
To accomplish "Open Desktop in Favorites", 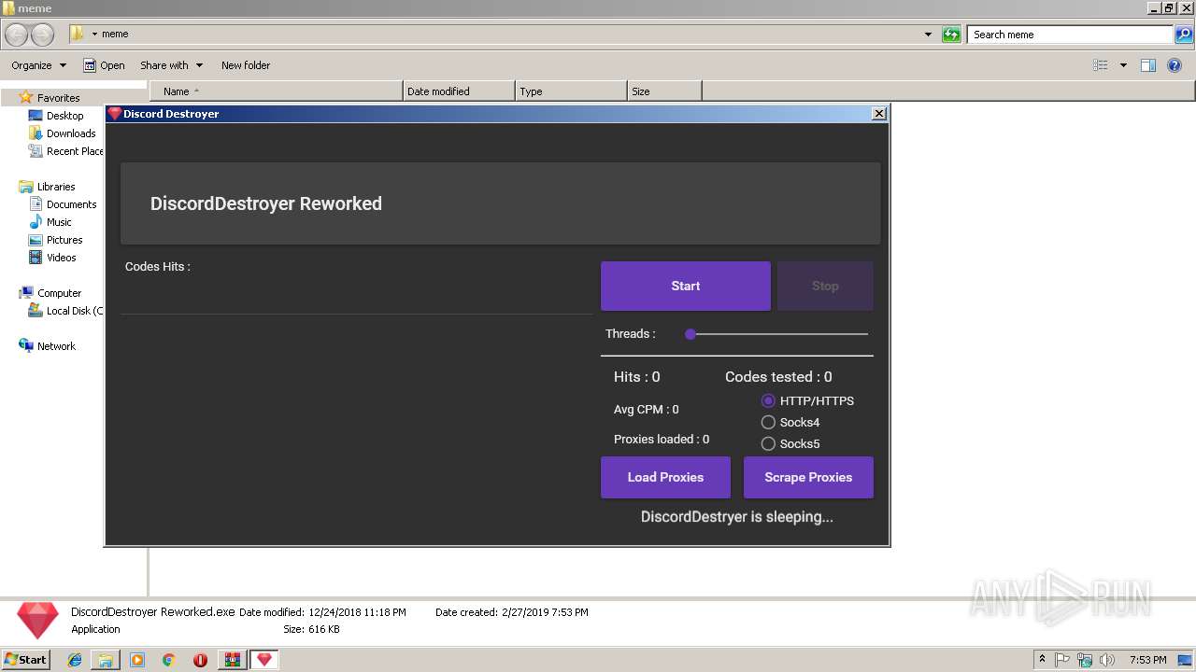I will tap(64, 116).
